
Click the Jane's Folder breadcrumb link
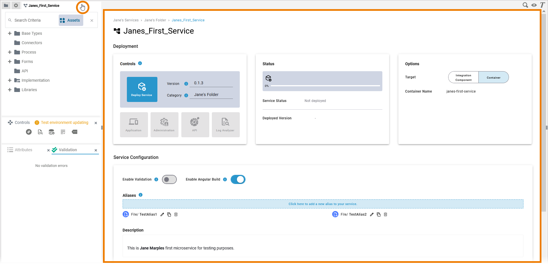(155, 20)
